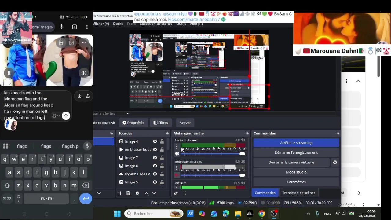This screenshot has width=391, height=220.
Task: Click Démarrer l'enregistrement
Action: click(x=296, y=152)
